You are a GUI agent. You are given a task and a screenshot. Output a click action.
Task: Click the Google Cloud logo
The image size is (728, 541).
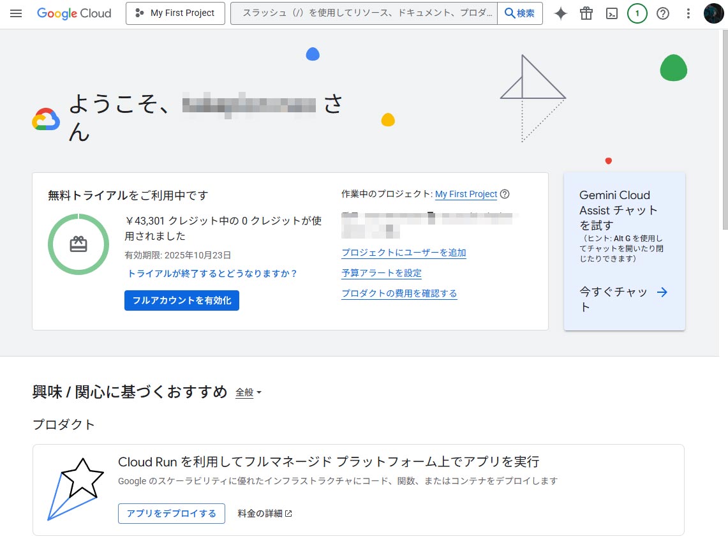click(74, 13)
